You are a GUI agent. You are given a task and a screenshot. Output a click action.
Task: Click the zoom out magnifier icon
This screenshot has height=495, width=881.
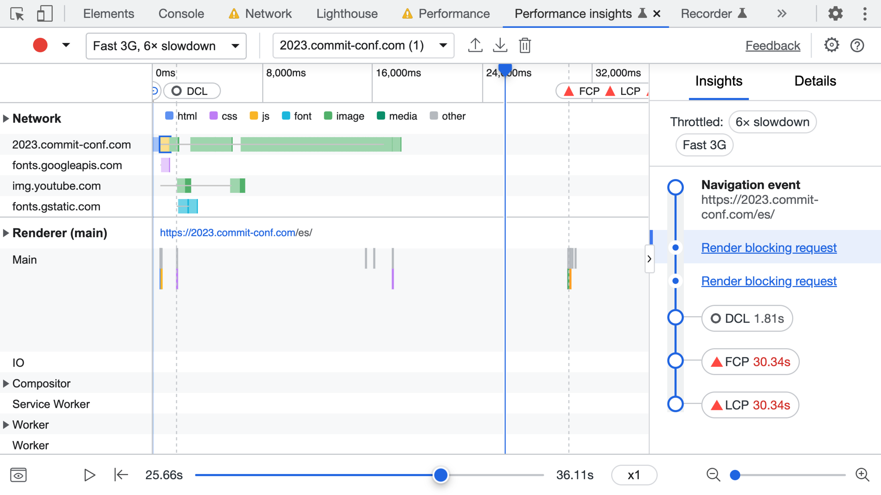click(x=713, y=475)
